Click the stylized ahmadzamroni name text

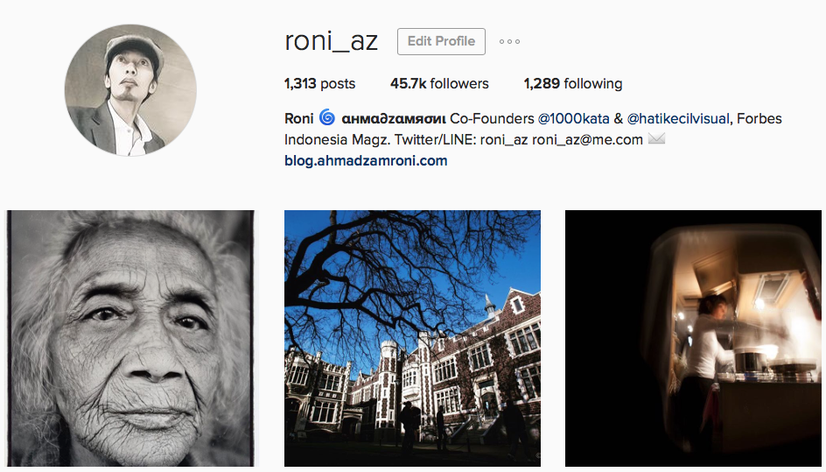[x=394, y=119]
